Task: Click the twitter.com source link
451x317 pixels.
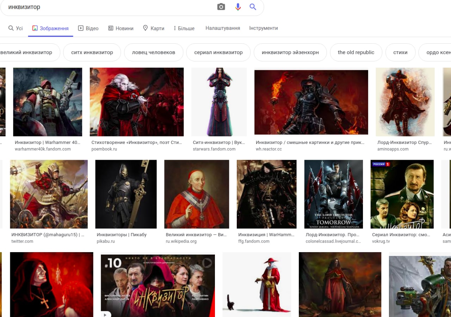Action: coord(22,241)
